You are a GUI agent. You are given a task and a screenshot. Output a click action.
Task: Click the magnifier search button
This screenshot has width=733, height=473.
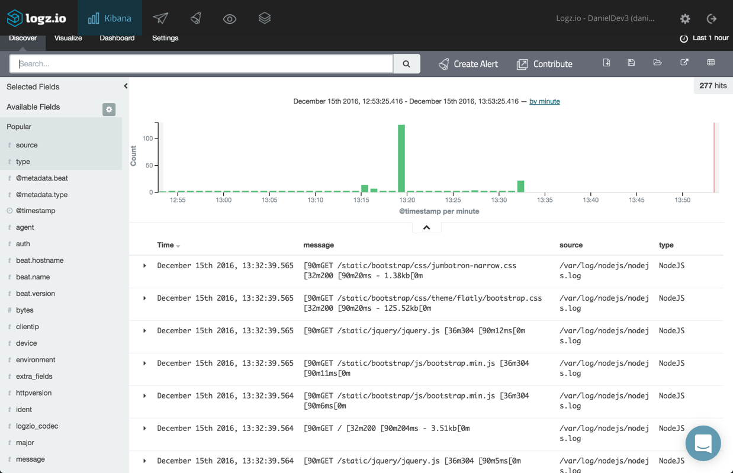(406, 64)
